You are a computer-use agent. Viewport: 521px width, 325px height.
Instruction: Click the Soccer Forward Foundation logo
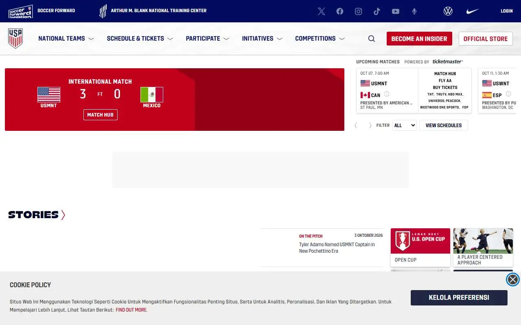[x=20, y=11]
